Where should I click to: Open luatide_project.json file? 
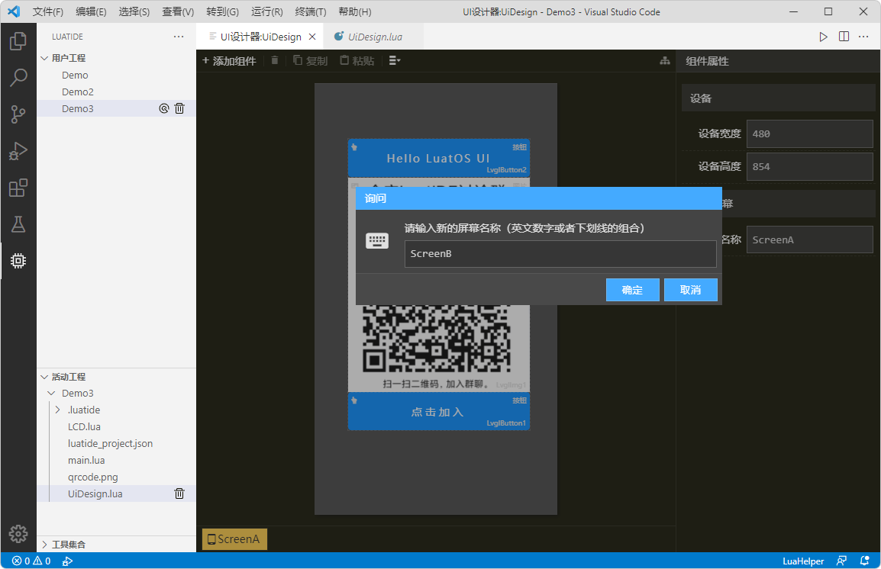coord(116,443)
